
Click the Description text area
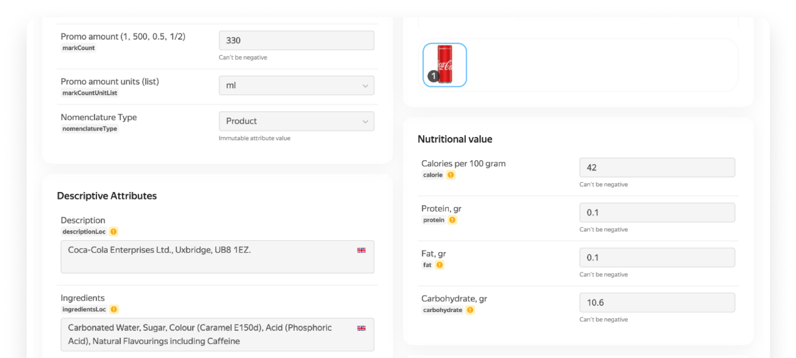(x=209, y=257)
